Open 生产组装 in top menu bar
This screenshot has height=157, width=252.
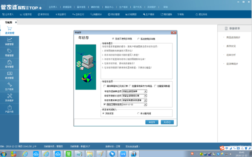pyautogui.click(x=123, y=7)
